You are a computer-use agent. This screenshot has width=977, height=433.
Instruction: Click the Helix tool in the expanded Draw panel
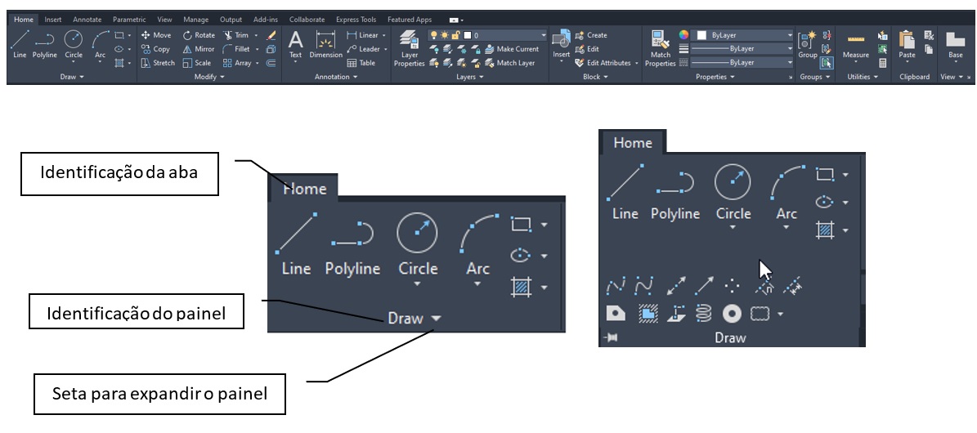tap(703, 314)
